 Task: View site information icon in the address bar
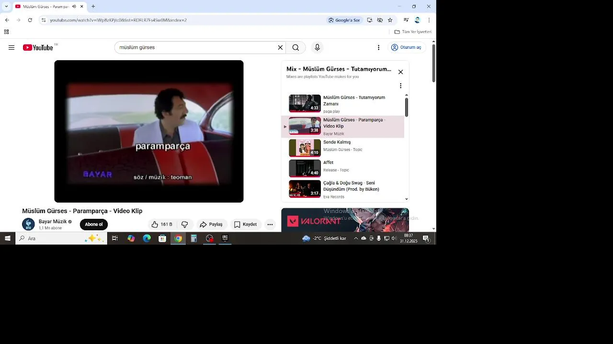click(x=44, y=20)
